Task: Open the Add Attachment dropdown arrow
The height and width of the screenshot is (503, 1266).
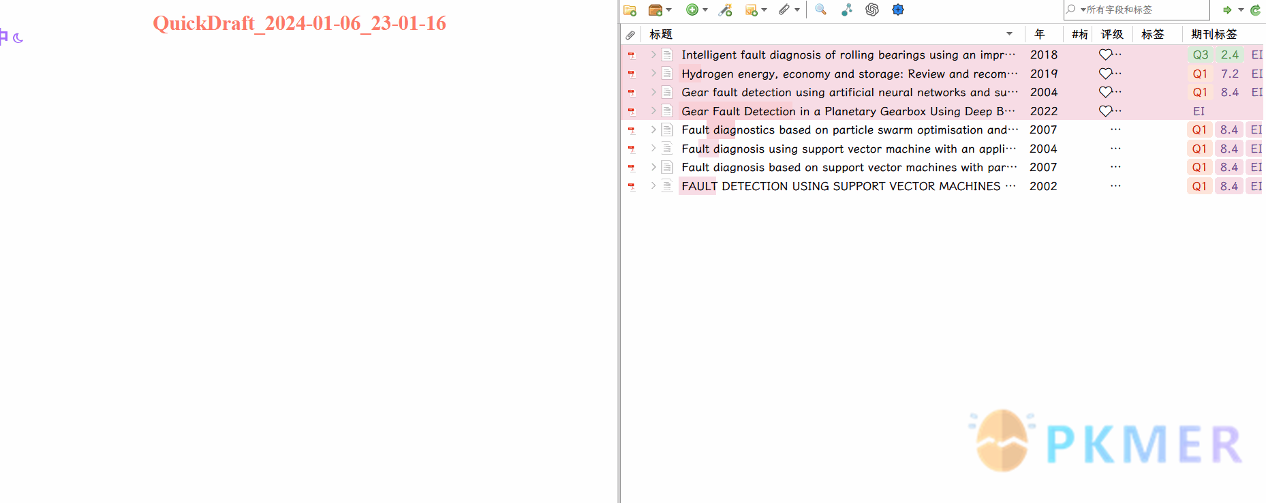Action: click(x=797, y=10)
